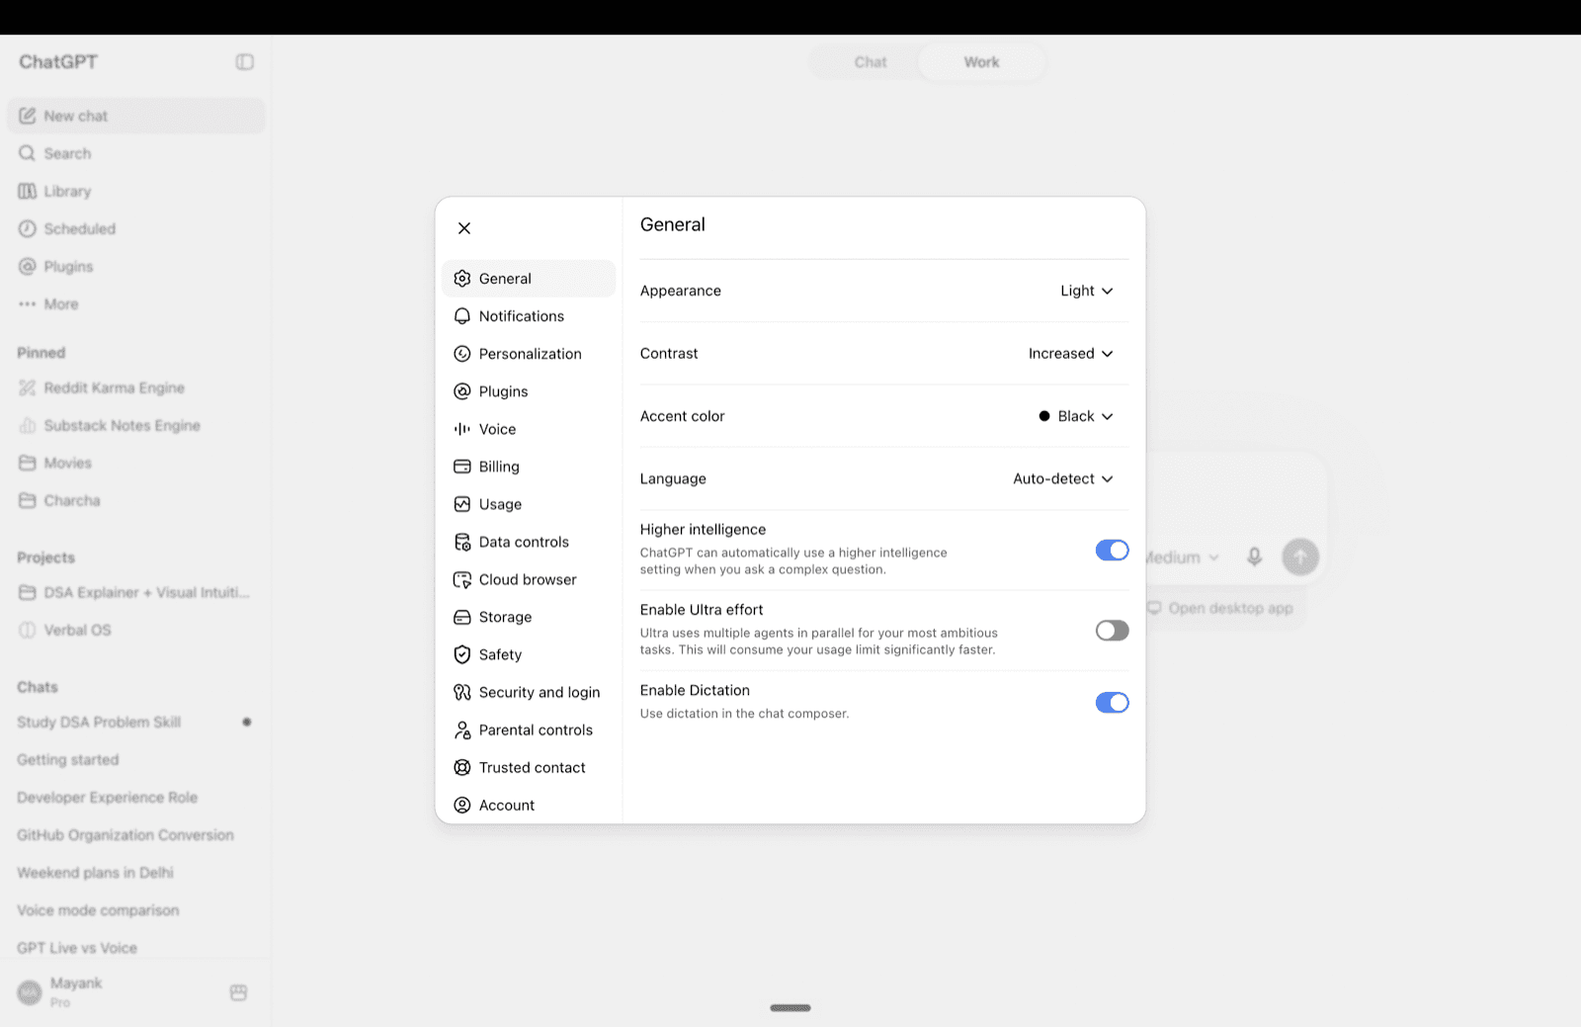1581x1027 pixels.
Task: Click the New chat pencil icon
Action: 28,116
